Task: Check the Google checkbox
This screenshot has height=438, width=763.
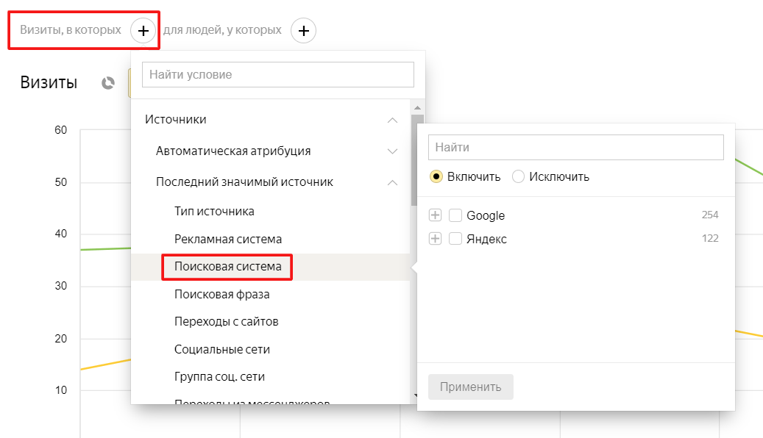Action: coord(455,215)
